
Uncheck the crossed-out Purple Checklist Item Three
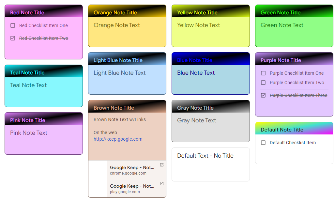point(263,95)
